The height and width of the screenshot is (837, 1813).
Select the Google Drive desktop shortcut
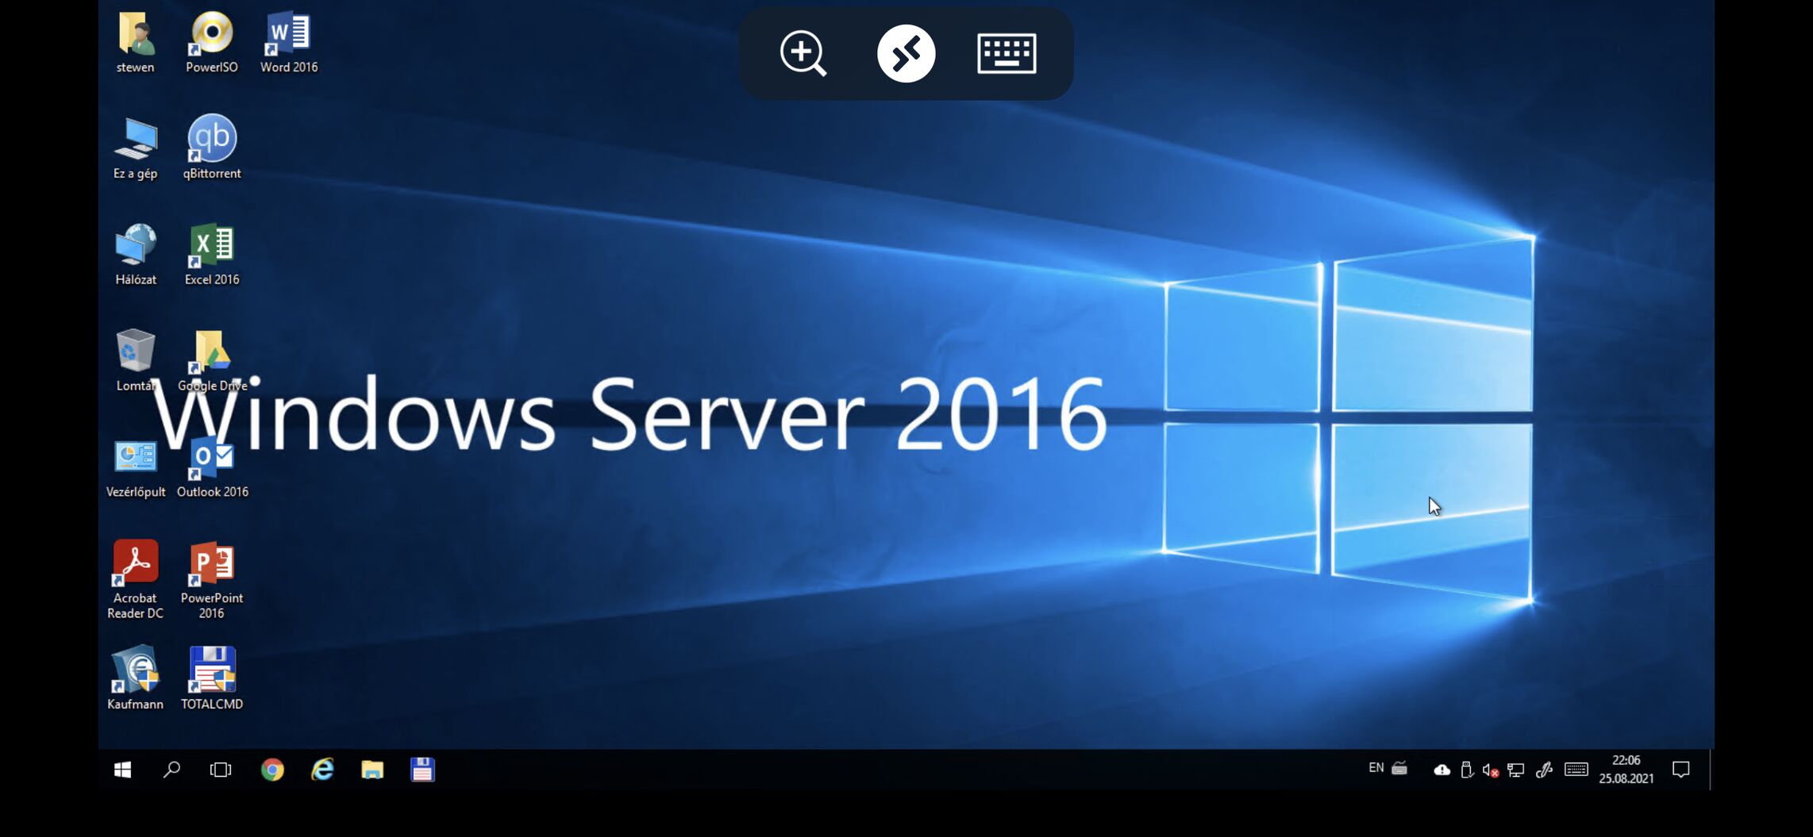(x=212, y=361)
